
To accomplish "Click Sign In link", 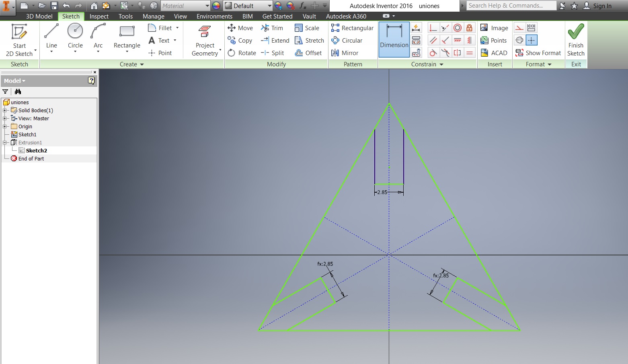I will pyautogui.click(x=597, y=6).
